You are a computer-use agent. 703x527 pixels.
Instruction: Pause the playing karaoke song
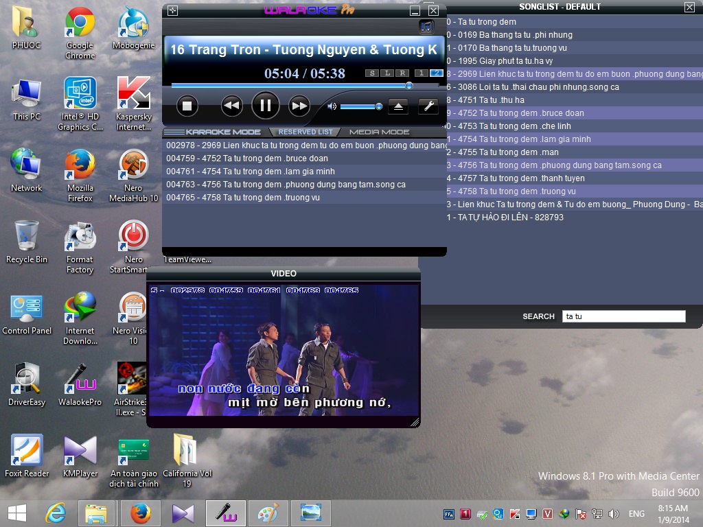[266, 106]
